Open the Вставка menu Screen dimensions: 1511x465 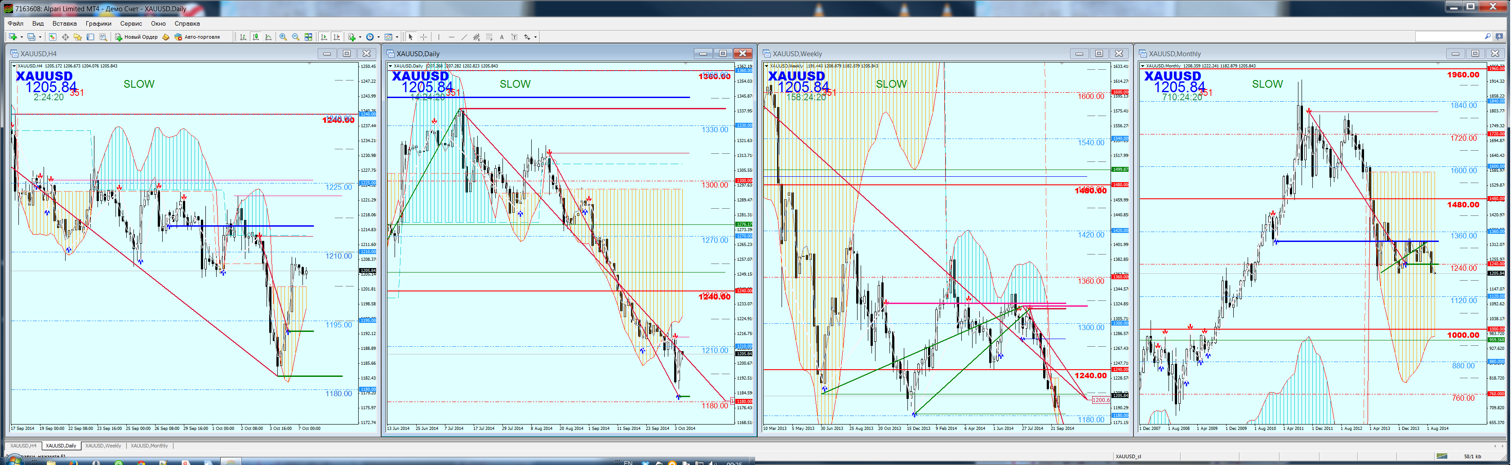tap(65, 23)
